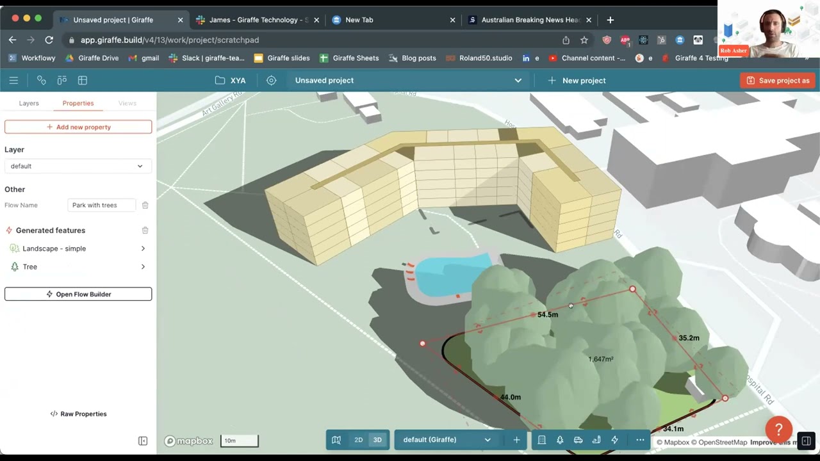The width and height of the screenshot is (820, 461).
Task: Open a new browser tab
Action: pos(610,20)
